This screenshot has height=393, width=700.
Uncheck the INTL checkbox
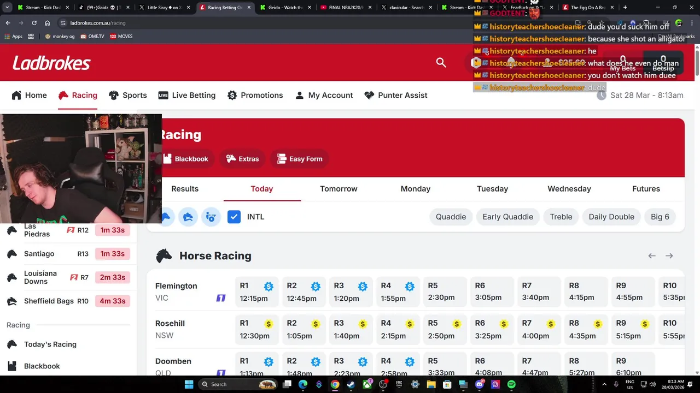pyautogui.click(x=234, y=217)
